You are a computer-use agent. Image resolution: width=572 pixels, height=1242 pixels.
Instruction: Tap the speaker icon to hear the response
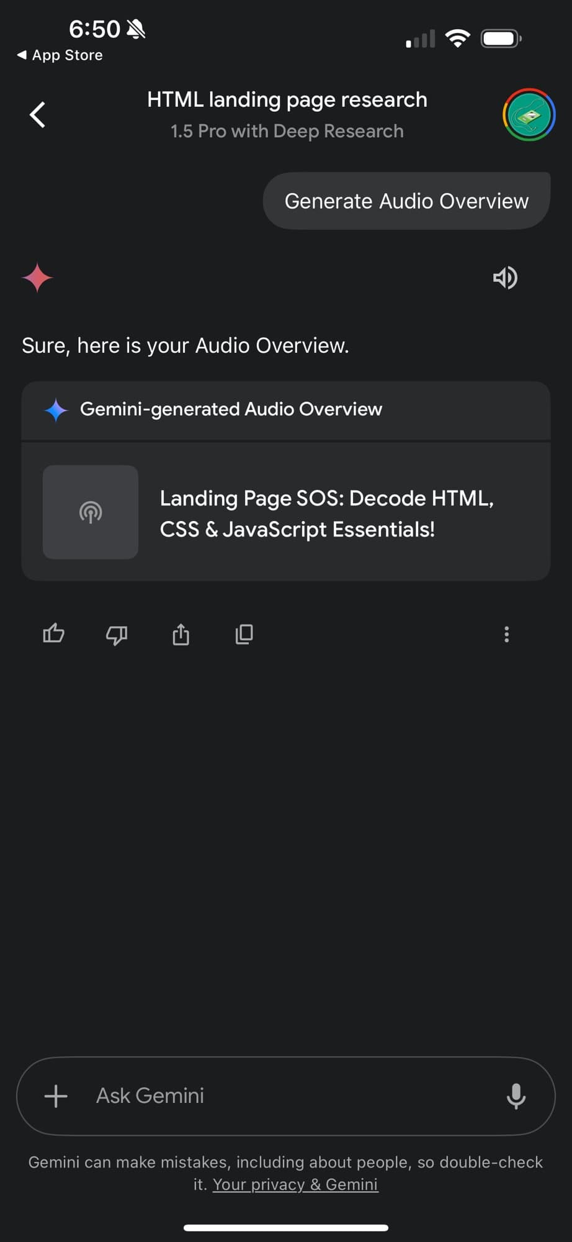505,278
